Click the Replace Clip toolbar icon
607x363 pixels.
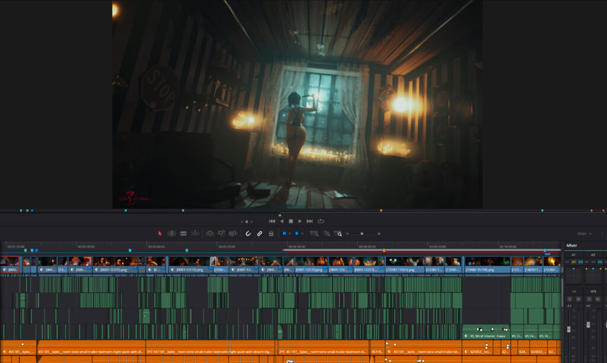[233, 233]
